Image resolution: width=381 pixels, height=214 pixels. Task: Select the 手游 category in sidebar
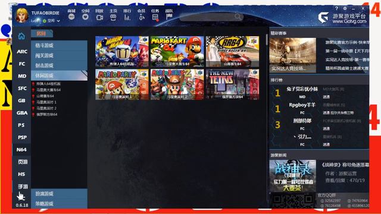point(23,186)
